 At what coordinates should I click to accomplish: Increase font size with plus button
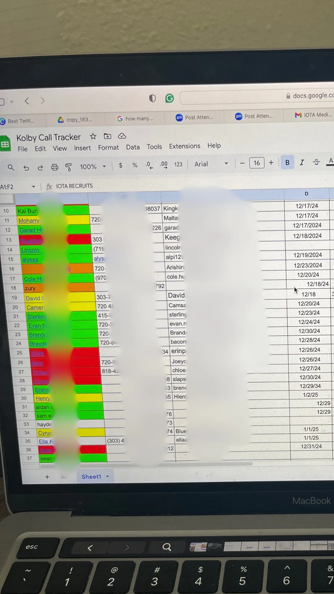point(271,162)
